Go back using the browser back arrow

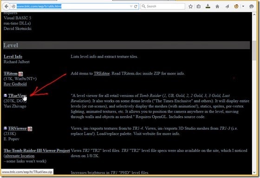[x=6, y=6]
